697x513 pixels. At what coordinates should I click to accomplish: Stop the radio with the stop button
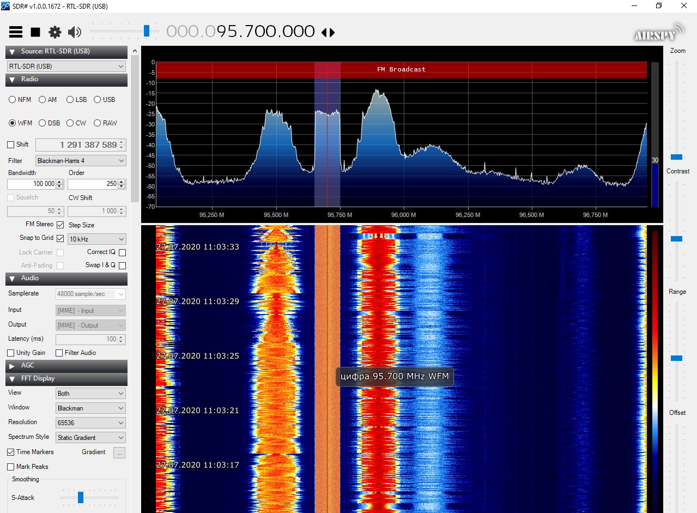[35, 32]
